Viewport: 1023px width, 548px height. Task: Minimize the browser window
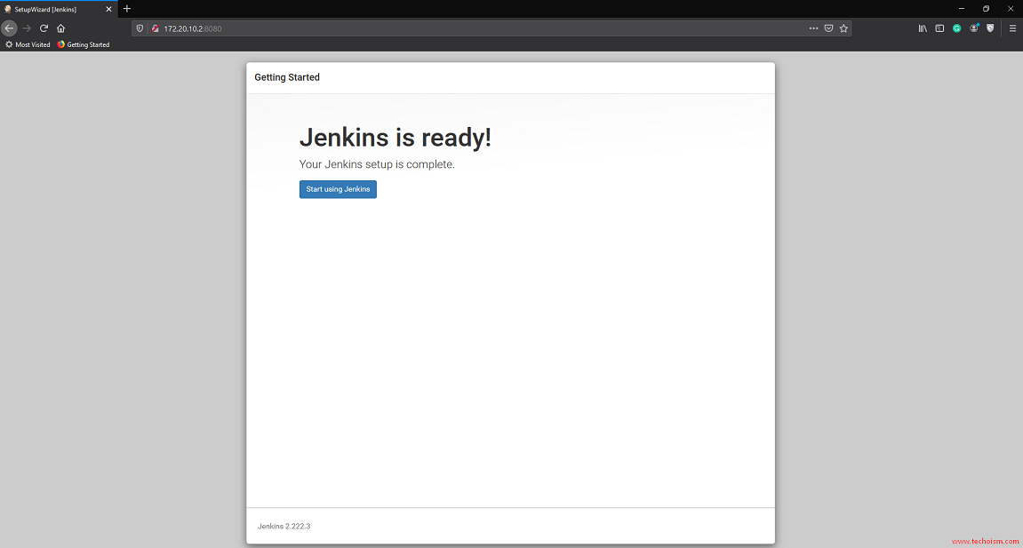pos(961,9)
